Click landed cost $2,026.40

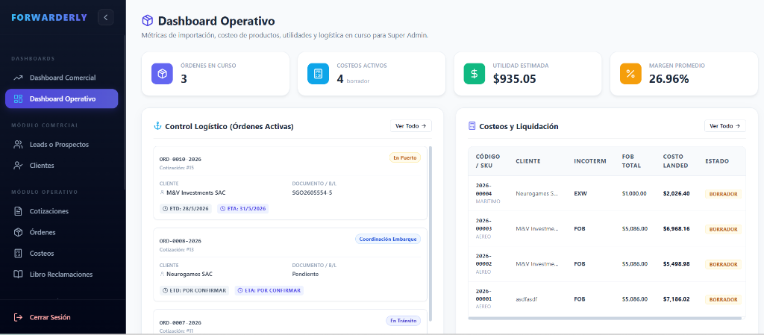676,193
